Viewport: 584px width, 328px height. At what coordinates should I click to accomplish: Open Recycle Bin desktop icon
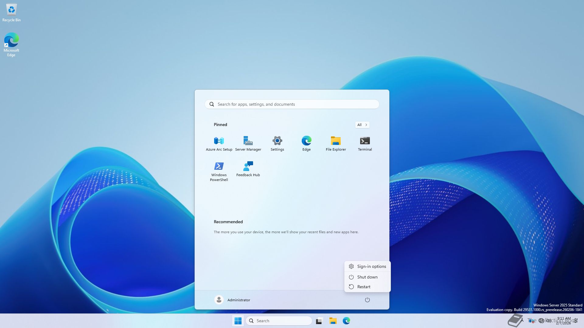11,13
